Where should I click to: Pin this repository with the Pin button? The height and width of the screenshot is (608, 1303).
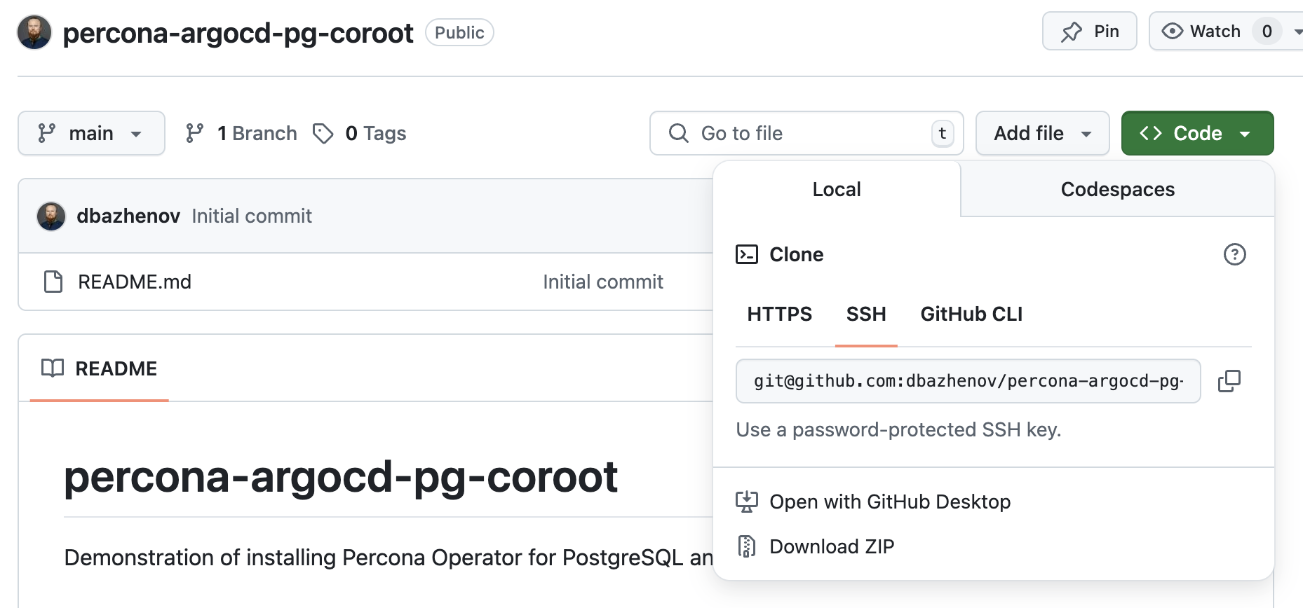tap(1089, 31)
